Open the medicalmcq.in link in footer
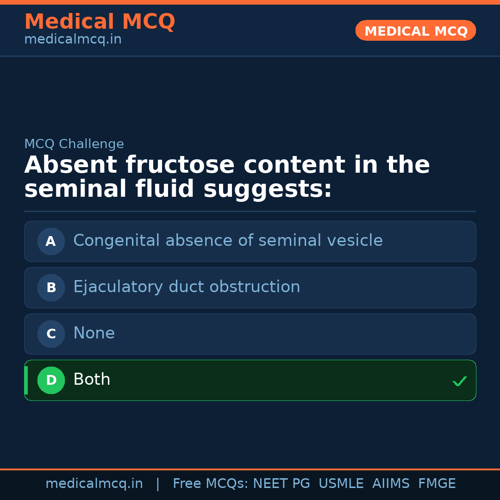Screen dimensions: 500x500 tap(94, 484)
